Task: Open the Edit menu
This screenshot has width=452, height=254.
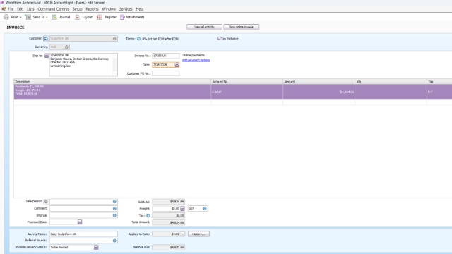Action: [x=20, y=9]
